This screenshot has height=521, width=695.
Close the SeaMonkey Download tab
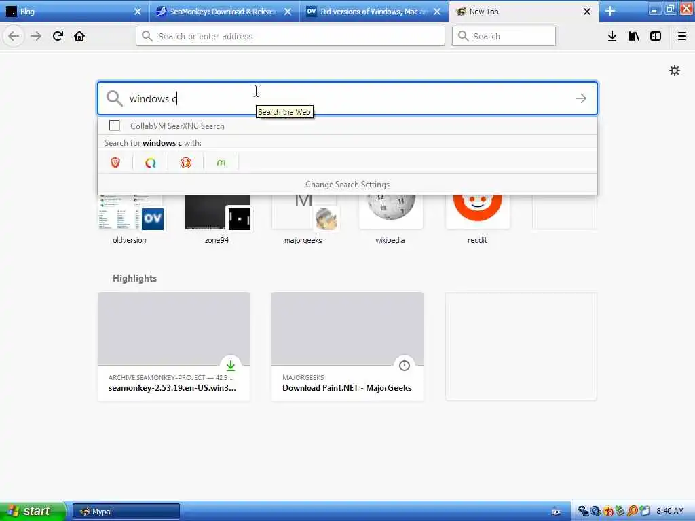click(x=288, y=12)
